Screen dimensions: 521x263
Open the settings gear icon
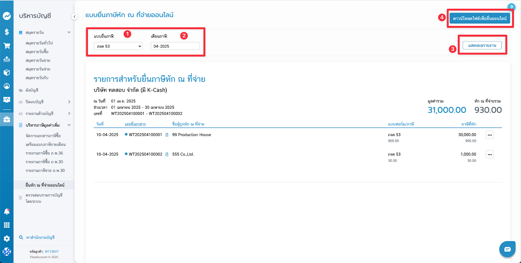7,239
